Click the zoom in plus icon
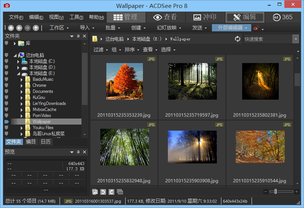This screenshot has width=304, height=208. (295, 192)
